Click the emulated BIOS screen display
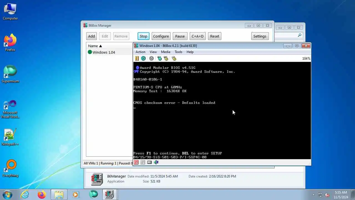355x200 pixels. tap(222, 111)
